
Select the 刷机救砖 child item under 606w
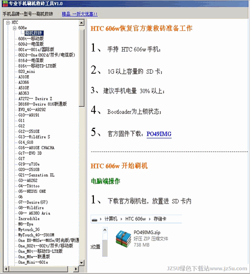point(34,33)
